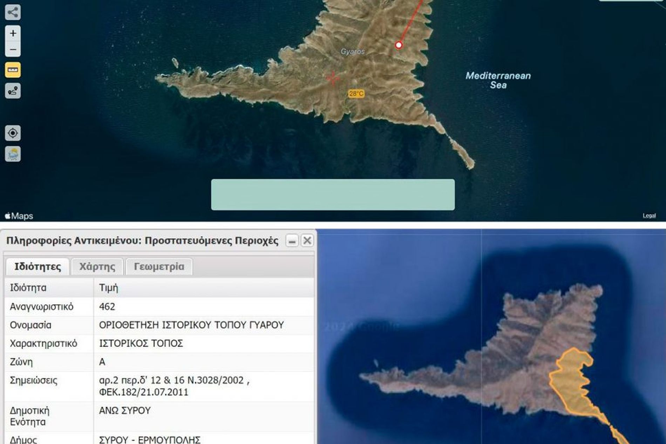Switch to the Γεωμετρία tab
This screenshot has width=666, height=444.
click(x=159, y=267)
